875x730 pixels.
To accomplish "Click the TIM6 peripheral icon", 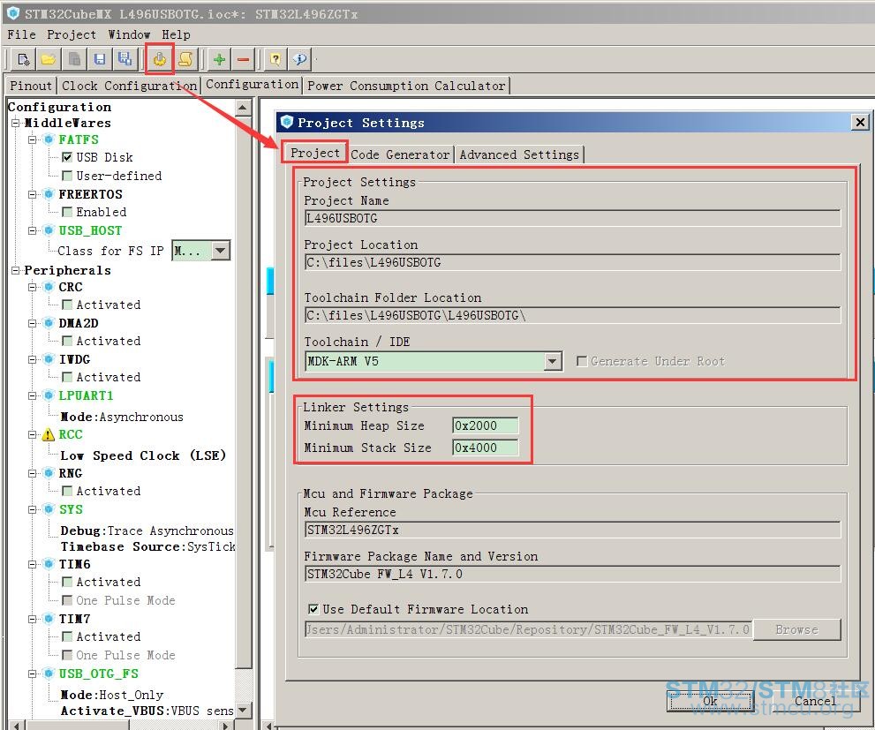I will [49, 564].
